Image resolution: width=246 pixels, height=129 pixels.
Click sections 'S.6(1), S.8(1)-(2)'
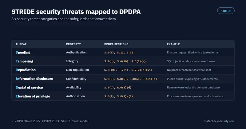tap(118, 96)
